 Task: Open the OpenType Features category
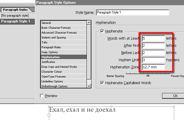[64, 77]
